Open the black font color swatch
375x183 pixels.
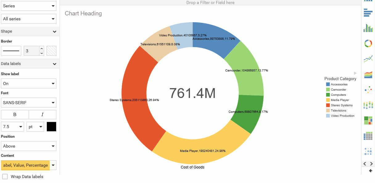tap(52, 127)
